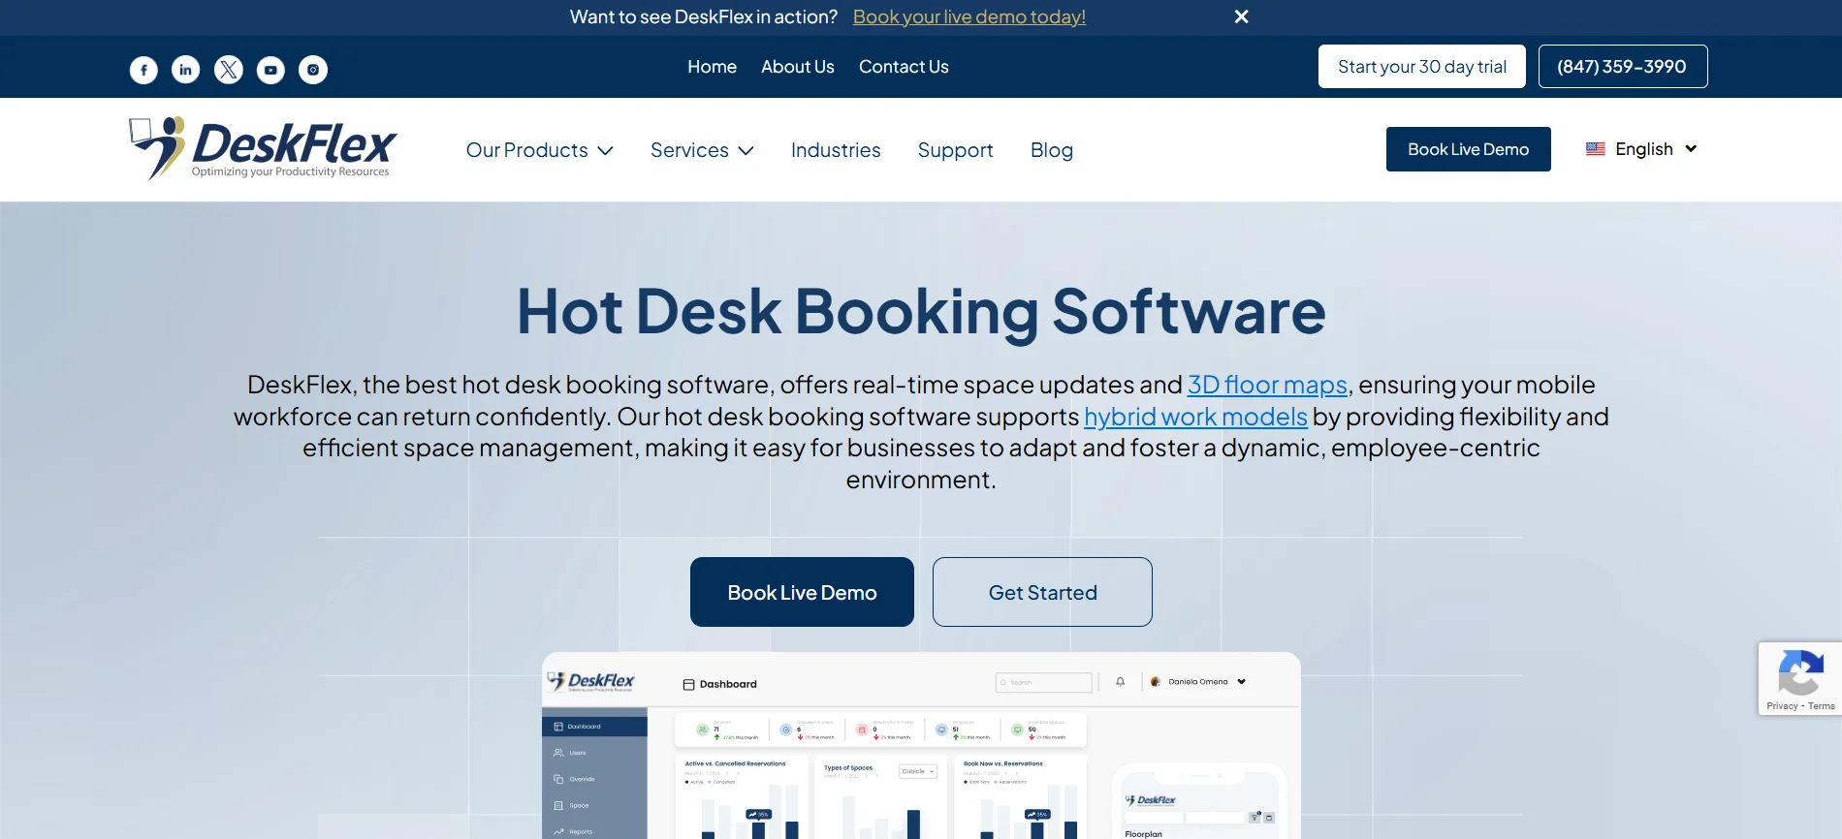Image resolution: width=1842 pixels, height=839 pixels.
Task: Open the Support menu item
Action: click(955, 150)
